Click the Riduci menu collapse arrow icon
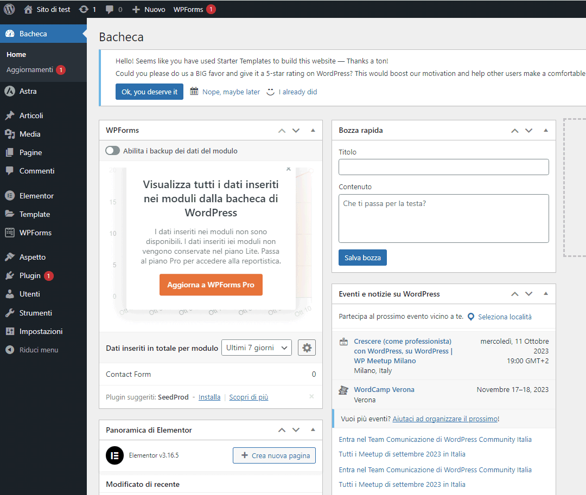The image size is (586, 495). click(x=10, y=350)
